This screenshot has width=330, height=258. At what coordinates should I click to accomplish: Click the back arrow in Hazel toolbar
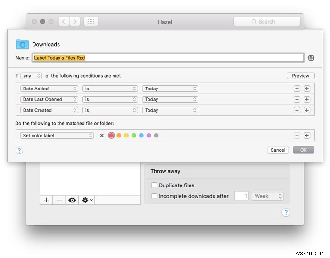point(64,22)
